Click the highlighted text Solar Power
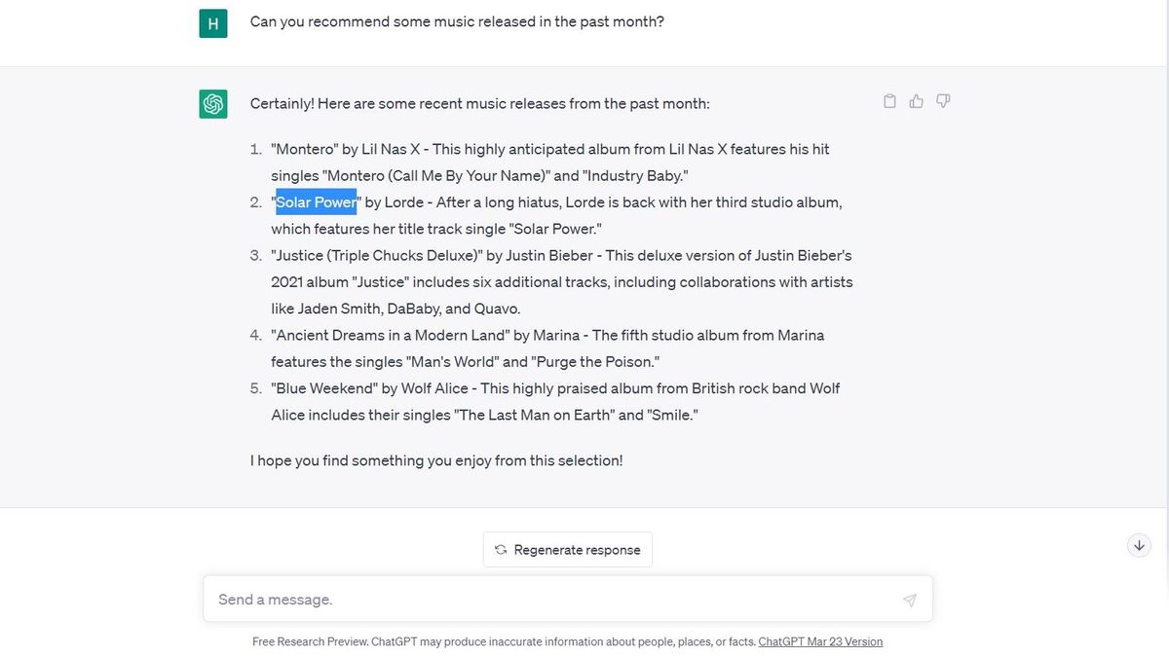This screenshot has height=657, width=1169. coord(317,202)
